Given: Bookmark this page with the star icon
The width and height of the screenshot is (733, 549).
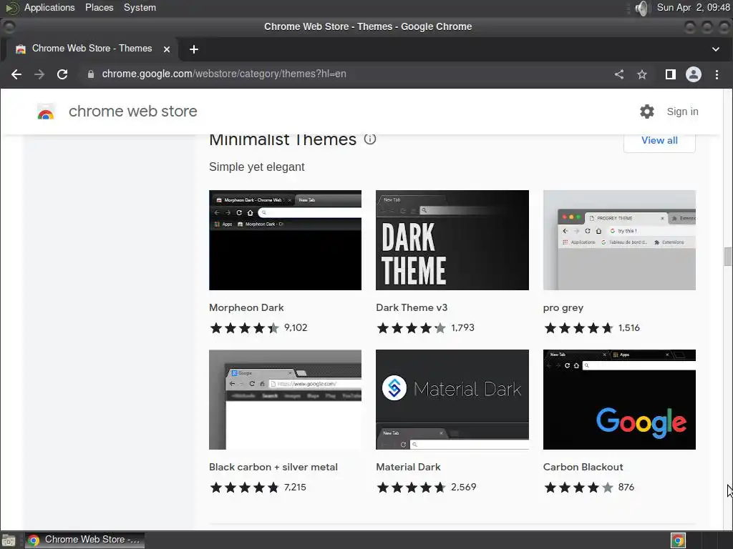Looking at the screenshot, I should [642, 74].
